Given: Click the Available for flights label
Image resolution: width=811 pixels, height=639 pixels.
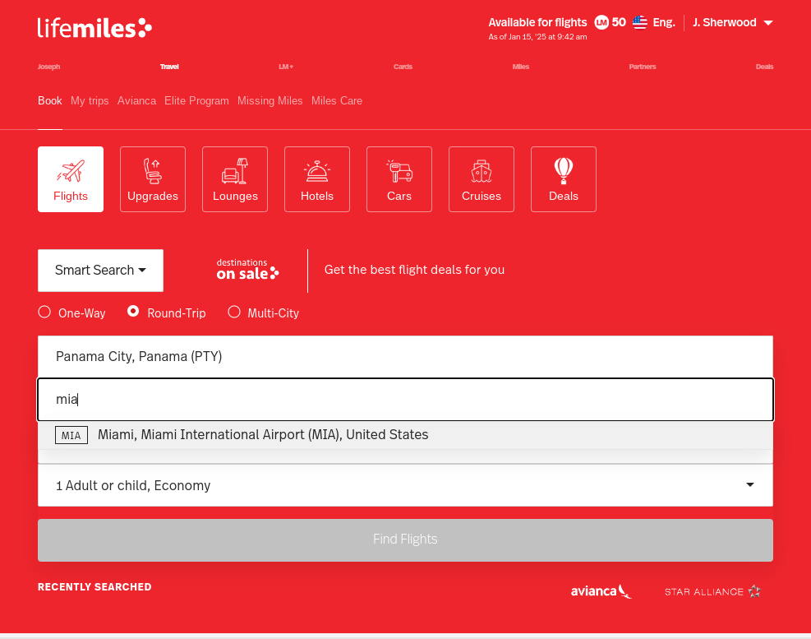Looking at the screenshot, I should 537,22.
